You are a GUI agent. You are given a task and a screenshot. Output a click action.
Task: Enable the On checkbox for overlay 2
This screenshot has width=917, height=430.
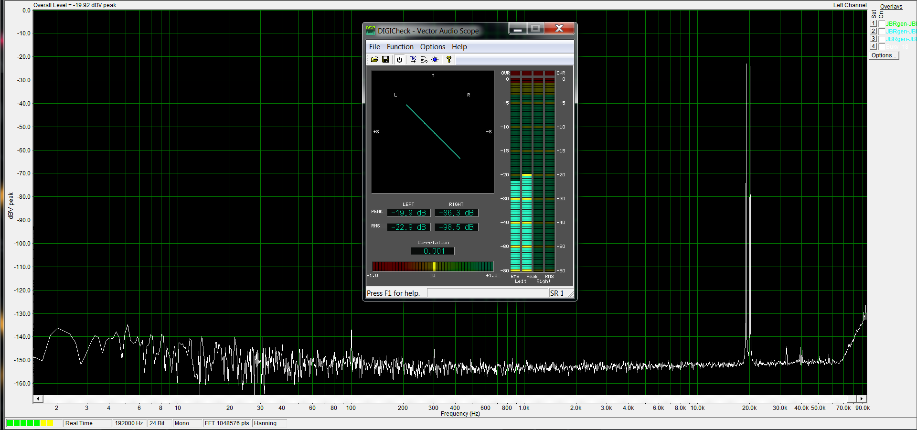point(882,32)
